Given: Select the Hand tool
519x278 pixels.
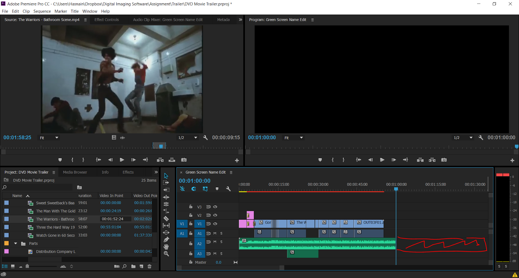Looking at the screenshot, I should coord(166,247).
